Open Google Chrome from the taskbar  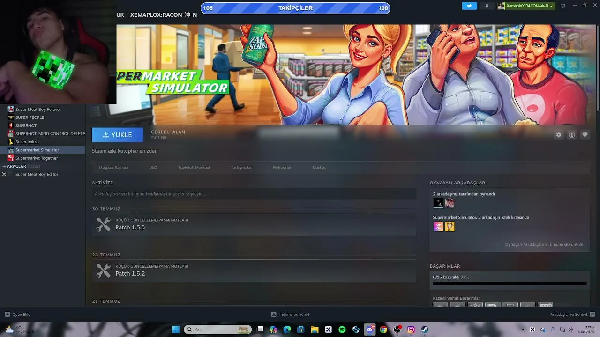coord(383,330)
